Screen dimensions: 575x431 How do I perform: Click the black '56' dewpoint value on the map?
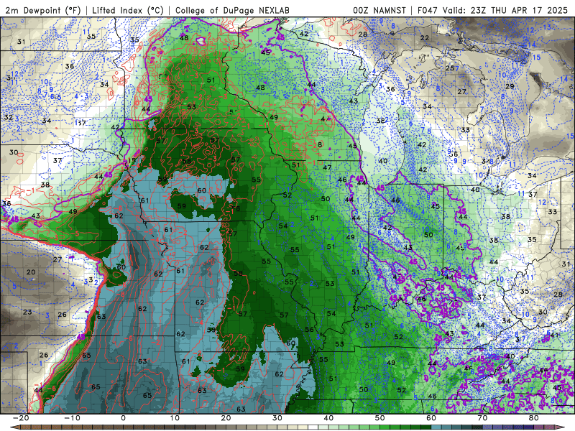310,330
